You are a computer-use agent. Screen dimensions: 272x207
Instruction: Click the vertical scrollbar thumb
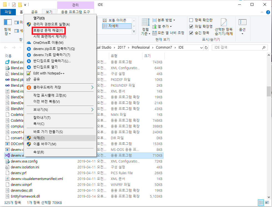(269, 91)
